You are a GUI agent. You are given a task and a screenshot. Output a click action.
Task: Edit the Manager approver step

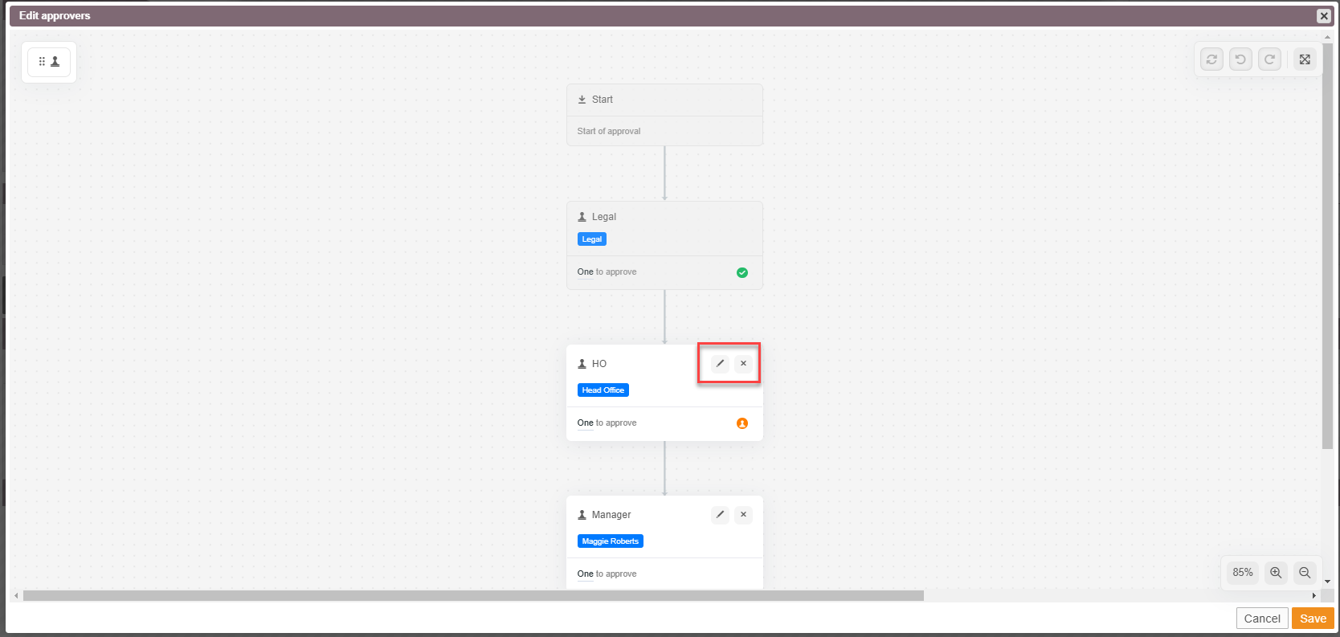pyautogui.click(x=720, y=515)
